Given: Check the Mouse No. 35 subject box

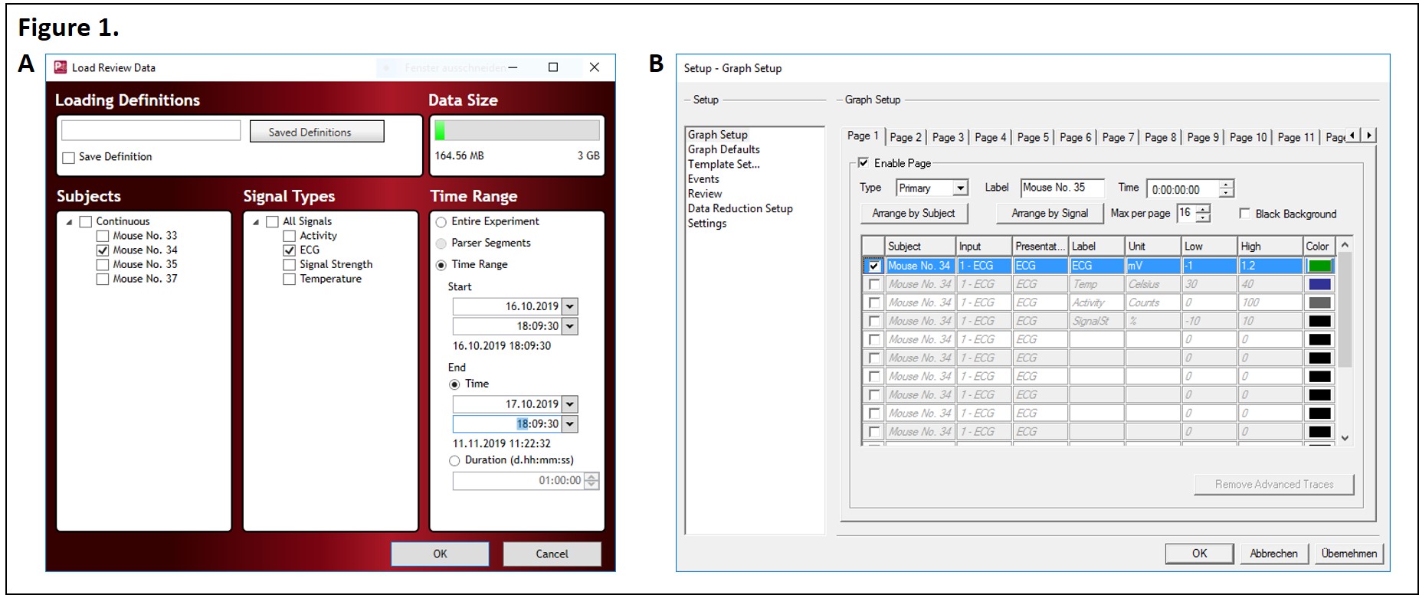Looking at the screenshot, I should [103, 265].
